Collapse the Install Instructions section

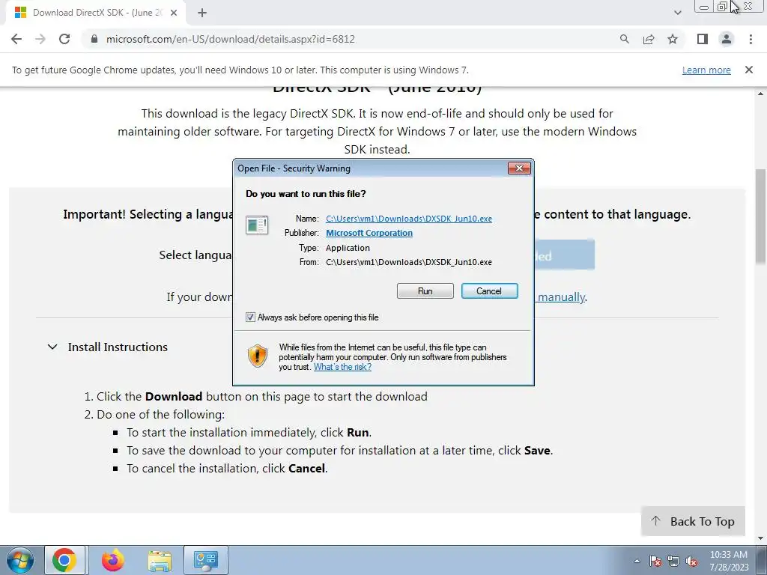(52, 347)
